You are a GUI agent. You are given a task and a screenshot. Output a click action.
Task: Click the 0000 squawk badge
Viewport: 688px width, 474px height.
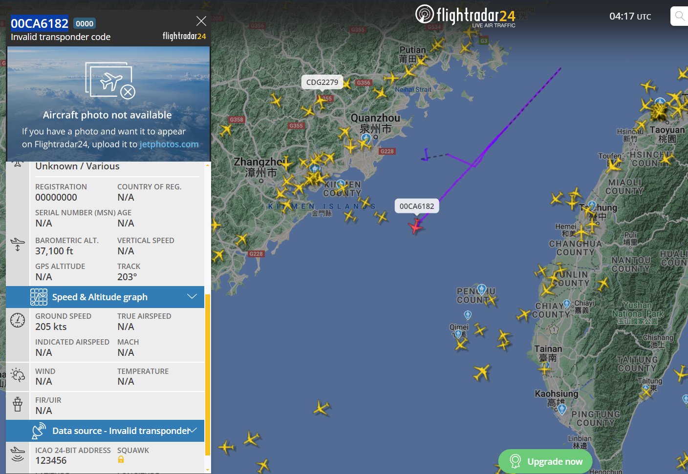(85, 23)
